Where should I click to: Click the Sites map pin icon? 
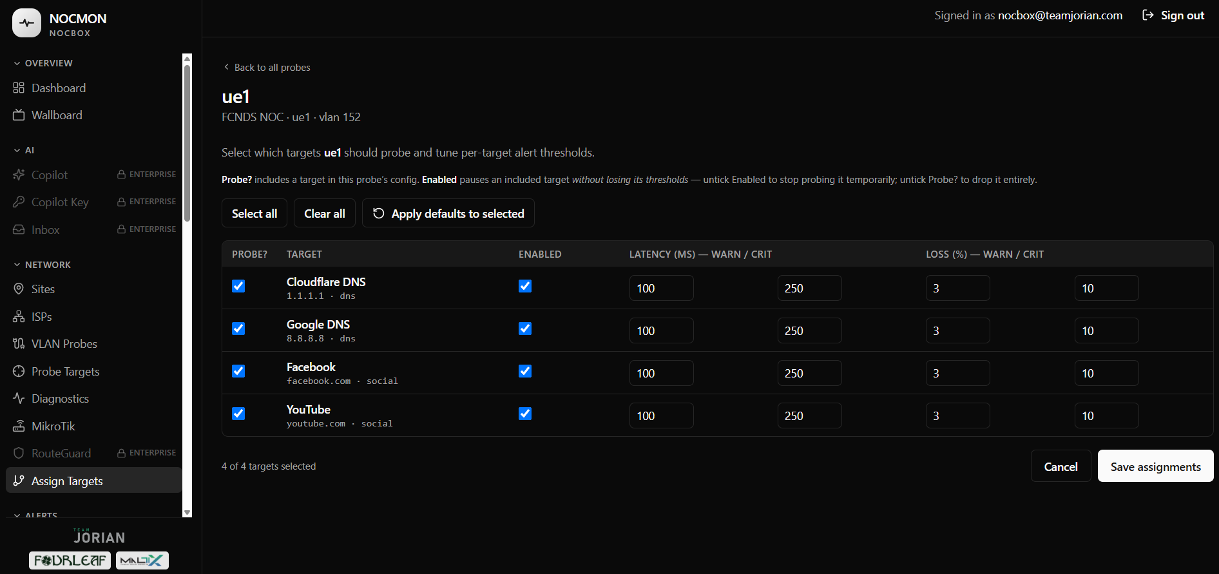(x=19, y=289)
